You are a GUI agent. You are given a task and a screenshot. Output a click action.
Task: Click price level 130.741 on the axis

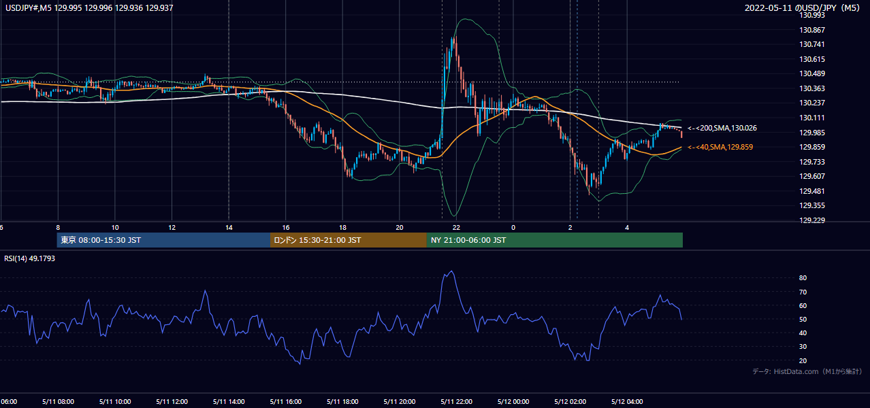point(813,44)
